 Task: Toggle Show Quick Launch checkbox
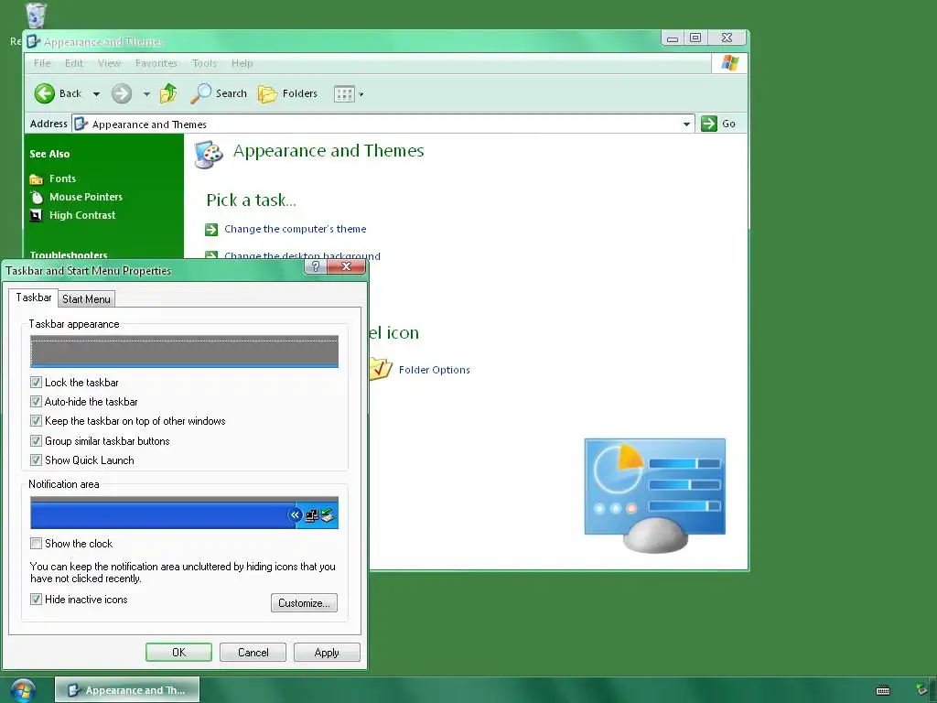tap(36, 460)
